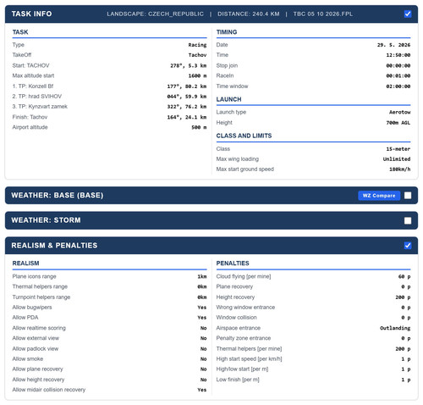Click the Low finish [per m] label
This screenshot has height=405, width=423.
coord(238,380)
